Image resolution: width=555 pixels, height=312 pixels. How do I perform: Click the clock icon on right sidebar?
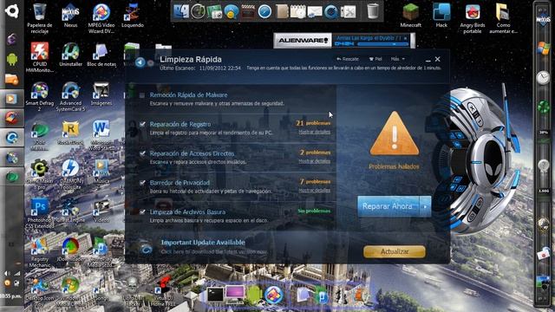pos(543,77)
